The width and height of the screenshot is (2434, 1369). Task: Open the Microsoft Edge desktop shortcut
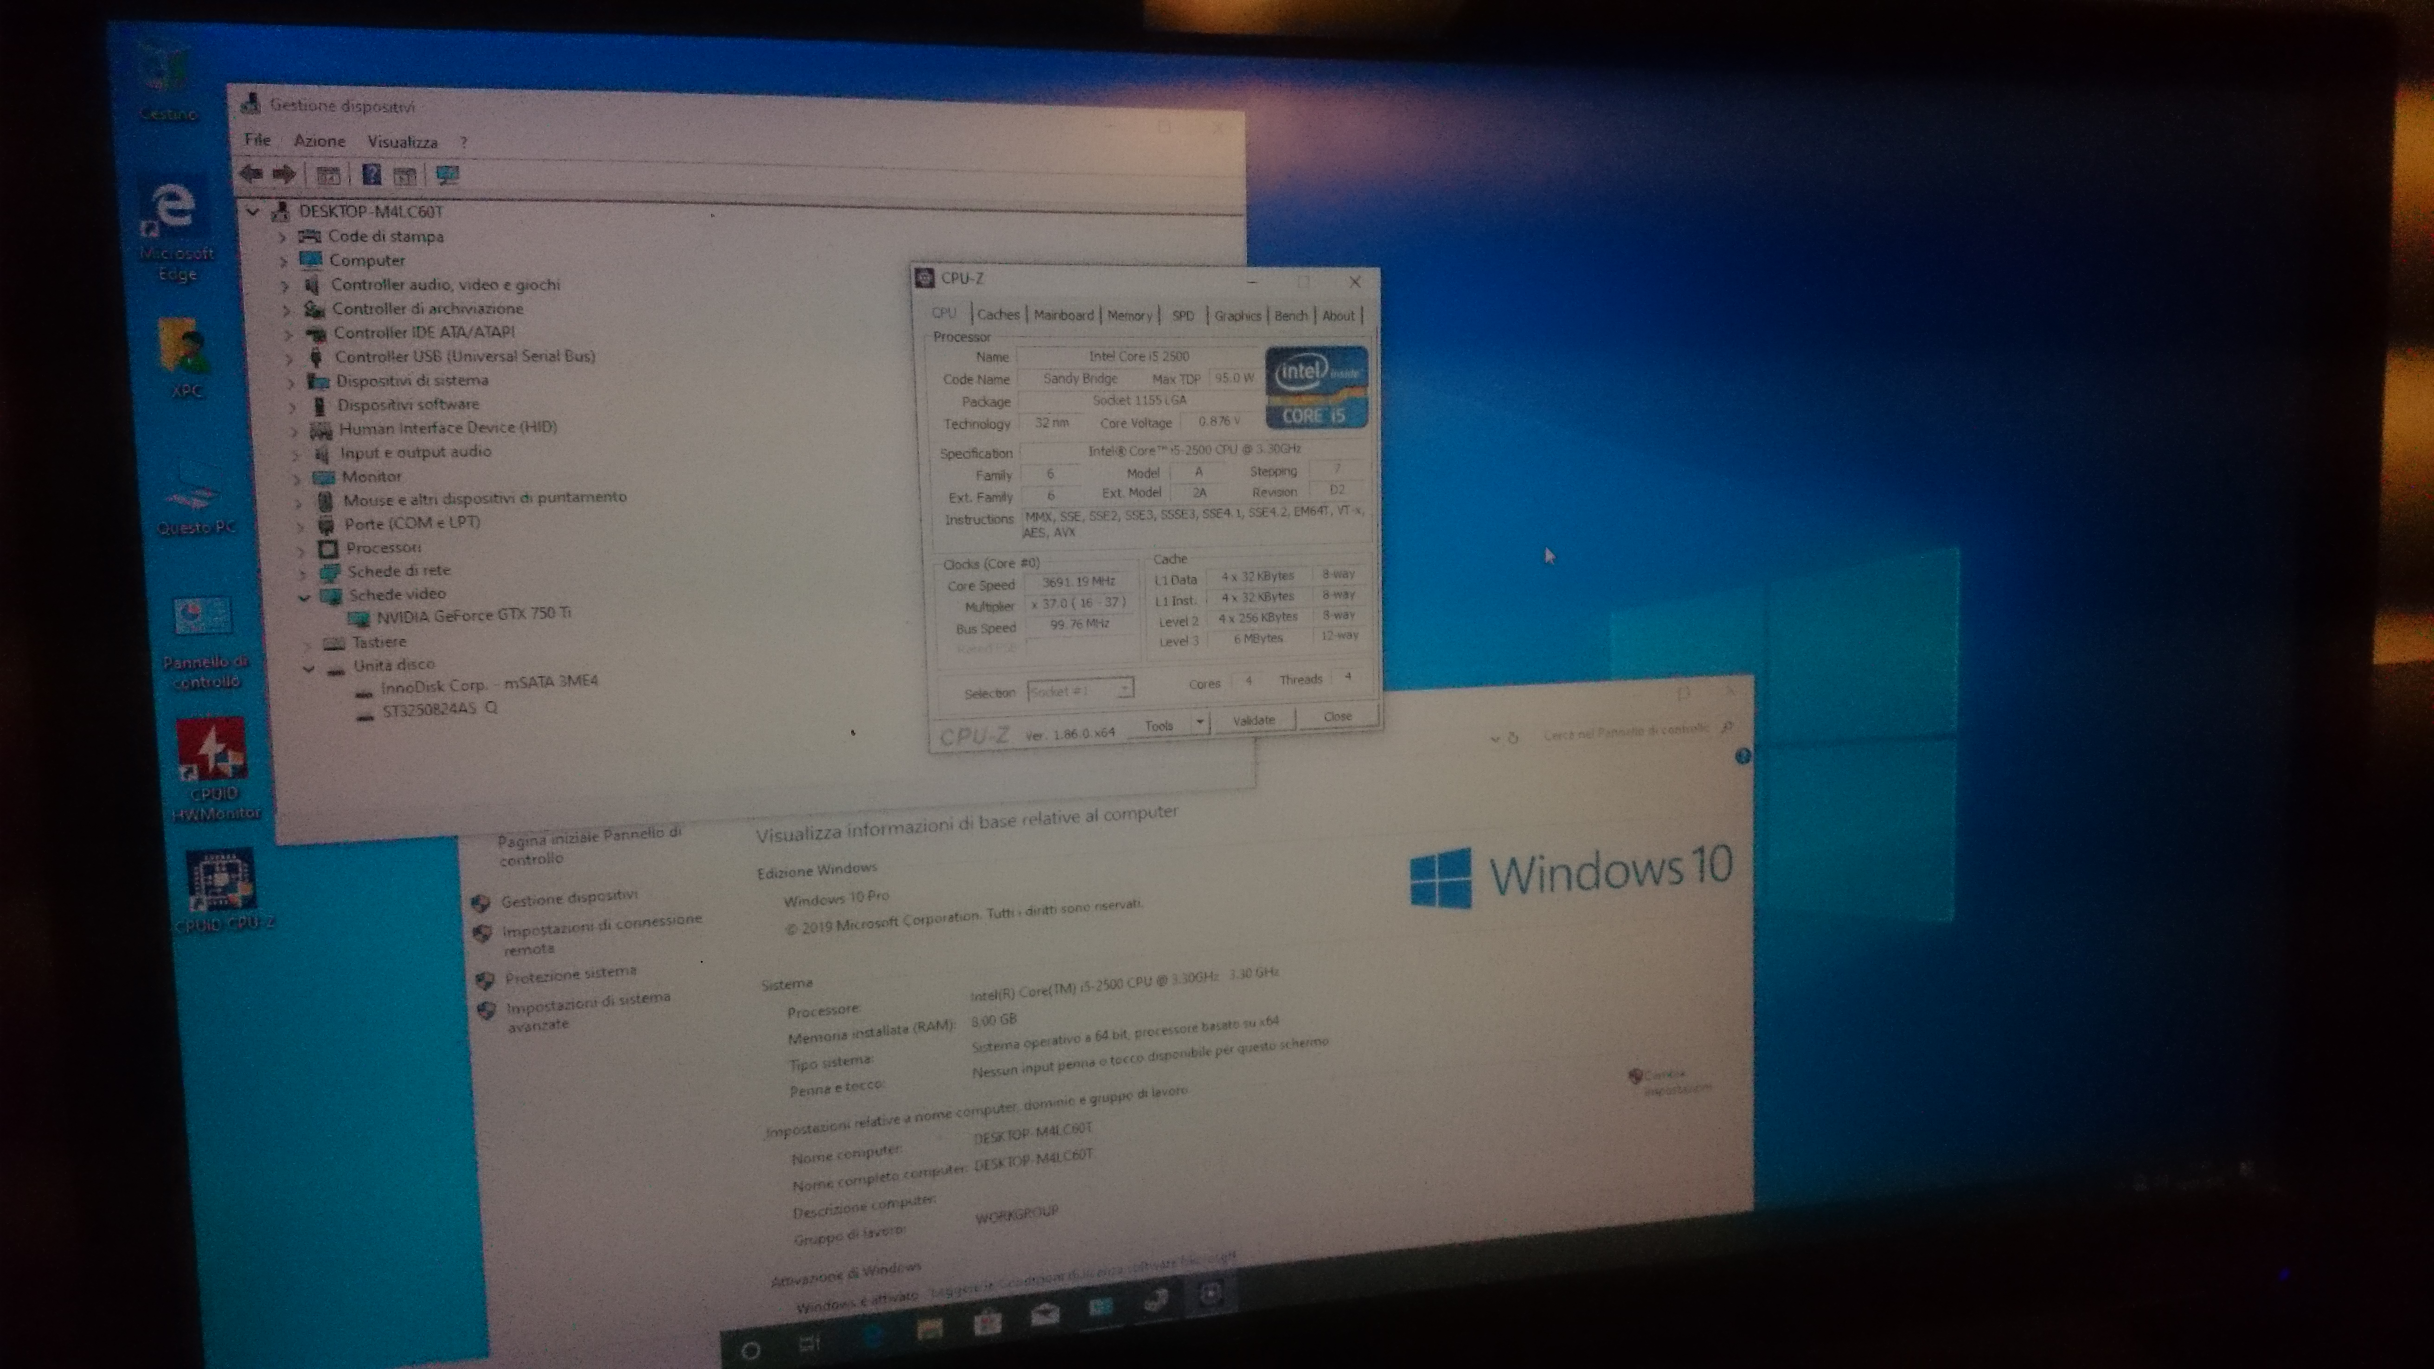click(175, 231)
